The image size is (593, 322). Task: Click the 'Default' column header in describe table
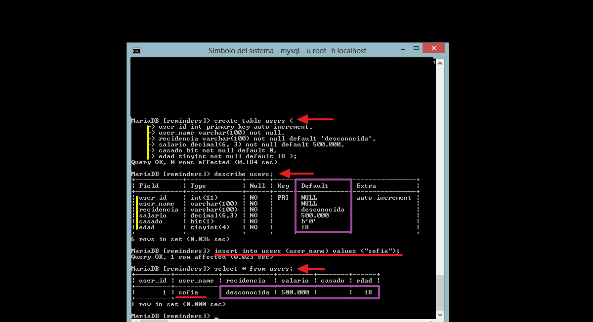coord(315,186)
